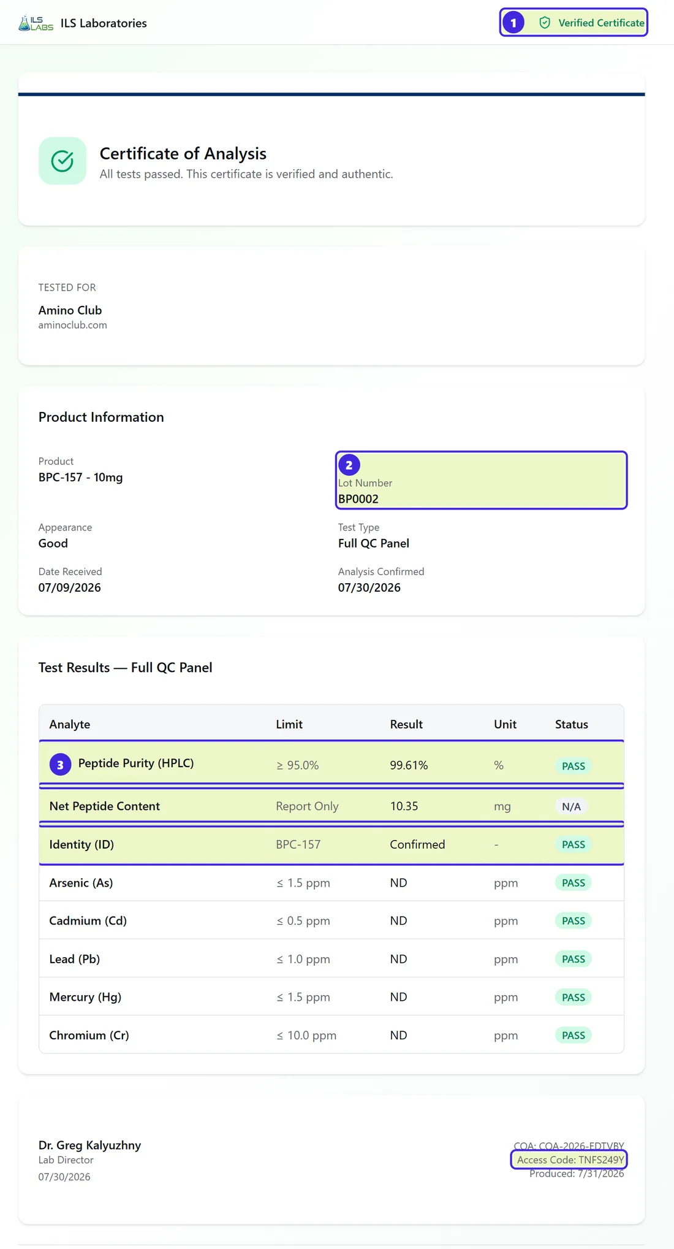Click the Appearance value Good
The width and height of the screenshot is (674, 1249).
point(53,543)
